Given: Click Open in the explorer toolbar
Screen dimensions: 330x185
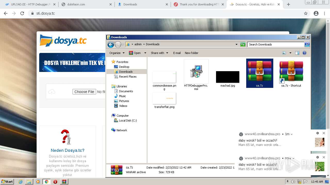Looking at the screenshot, I should pyautogui.click(x=135, y=53).
